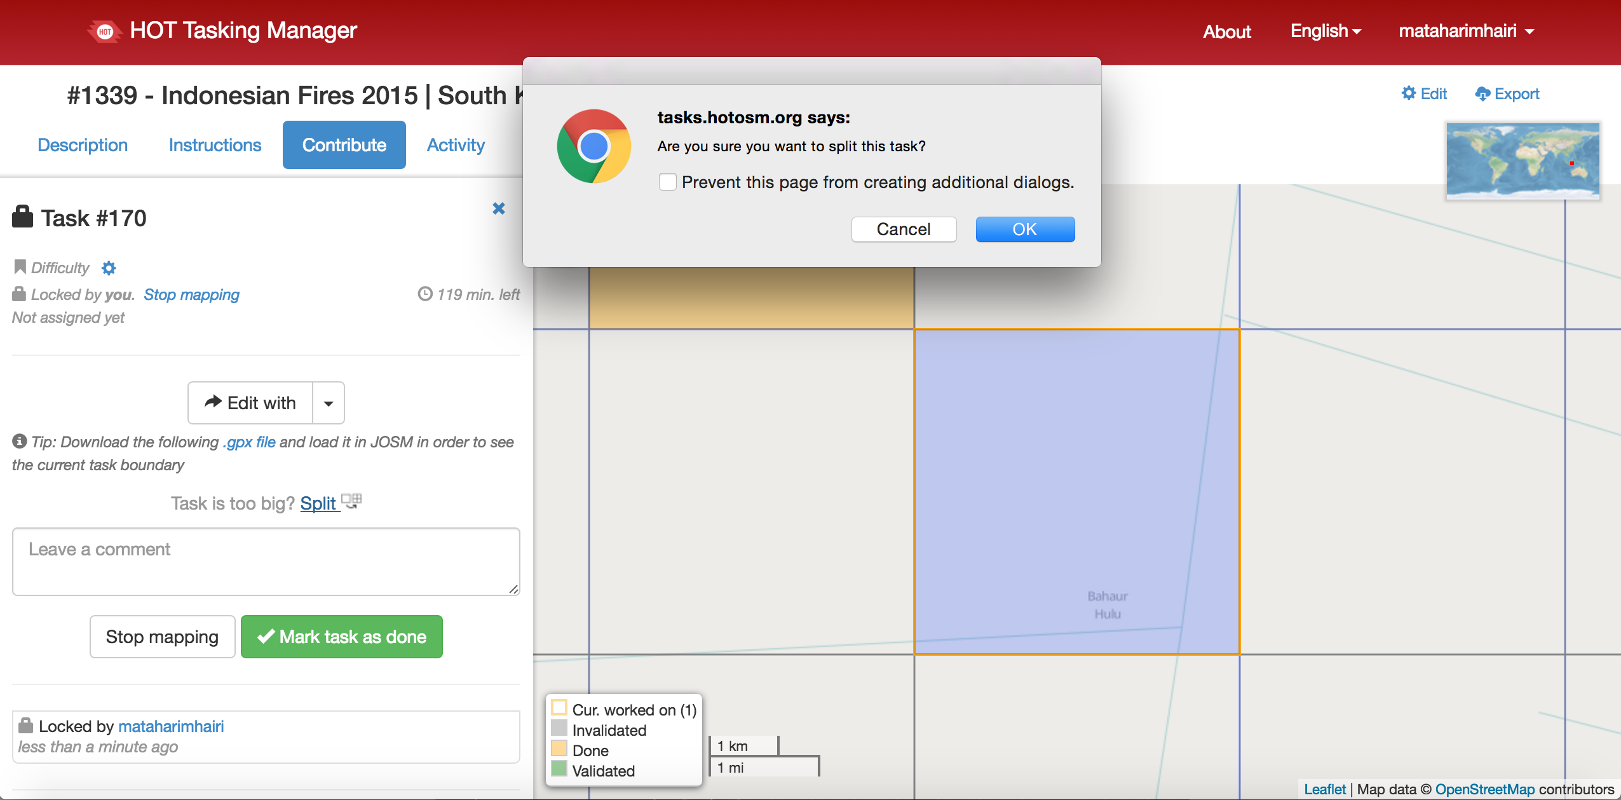The width and height of the screenshot is (1621, 800).
Task: Click the Edit gear icon link
Action: tap(1409, 93)
